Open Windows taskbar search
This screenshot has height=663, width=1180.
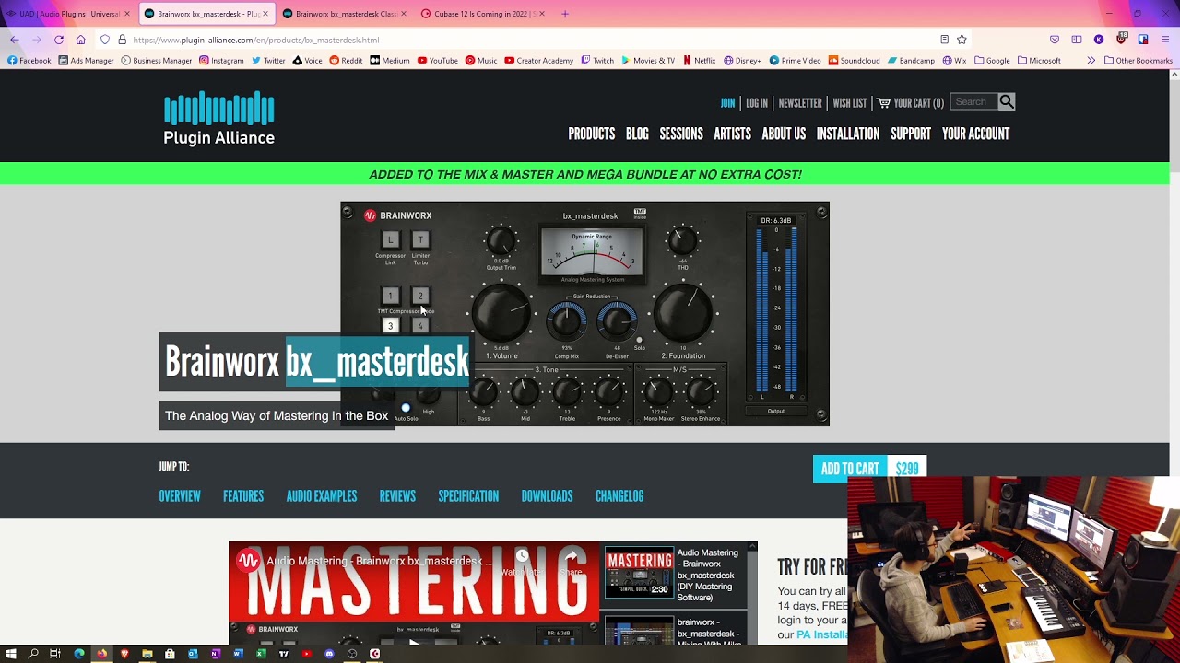tap(33, 654)
